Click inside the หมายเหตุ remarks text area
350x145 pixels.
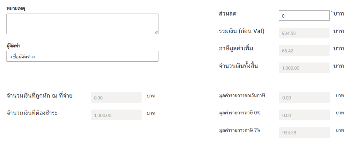(82, 24)
